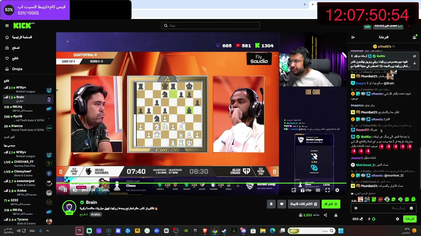Viewport: 421px width, 236px height.
Task: Pause the live stream video
Action: tap(65, 190)
